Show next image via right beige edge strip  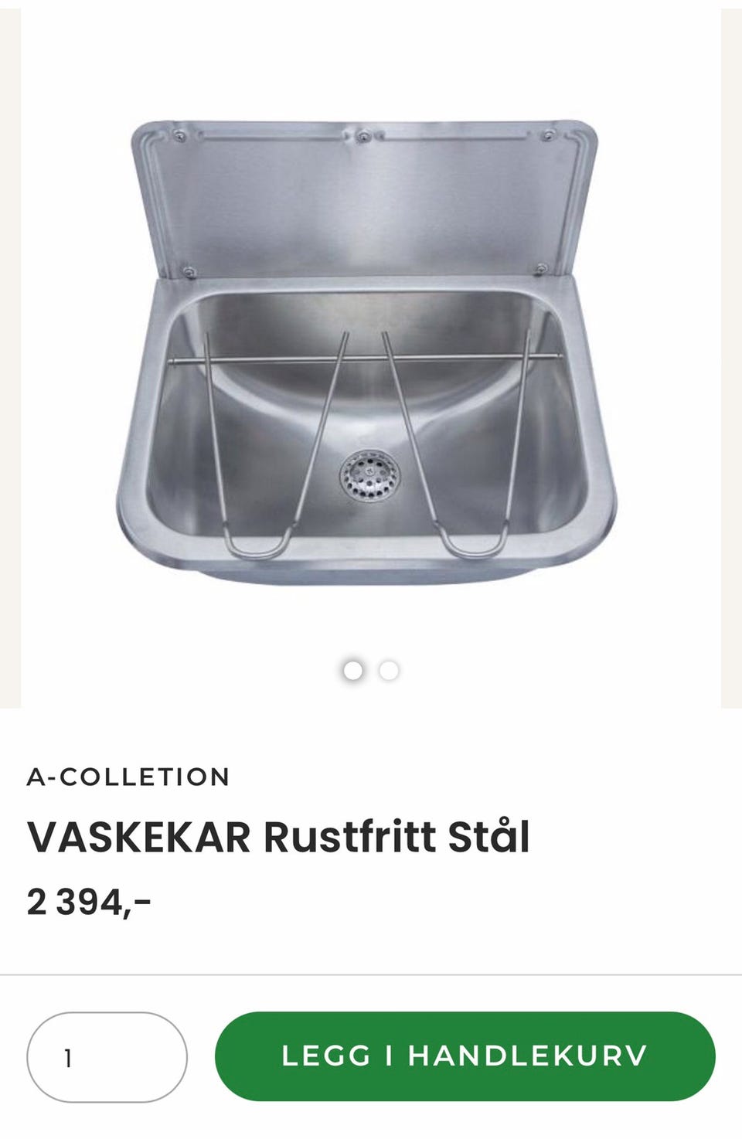pos(731,355)
